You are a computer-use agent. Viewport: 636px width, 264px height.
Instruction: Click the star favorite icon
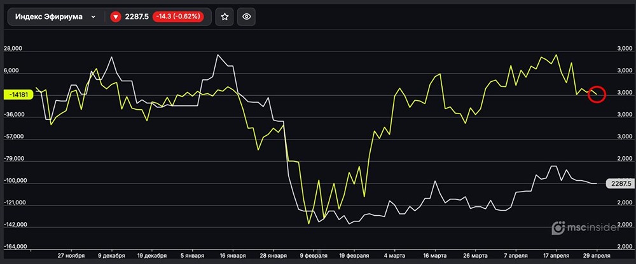[225, 16]
